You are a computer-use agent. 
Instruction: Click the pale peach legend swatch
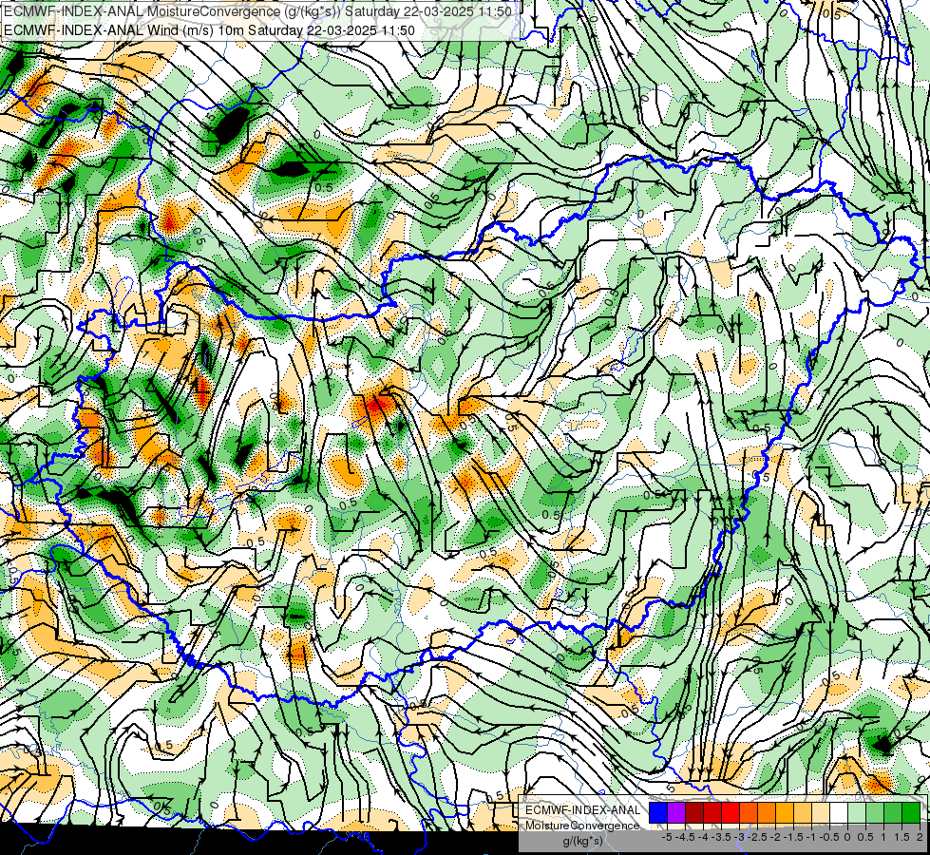821,812
